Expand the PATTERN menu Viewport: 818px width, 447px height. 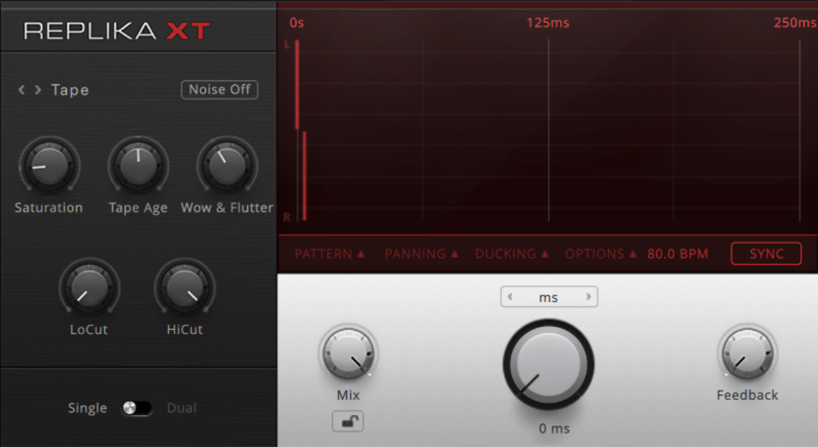[330, 254]
